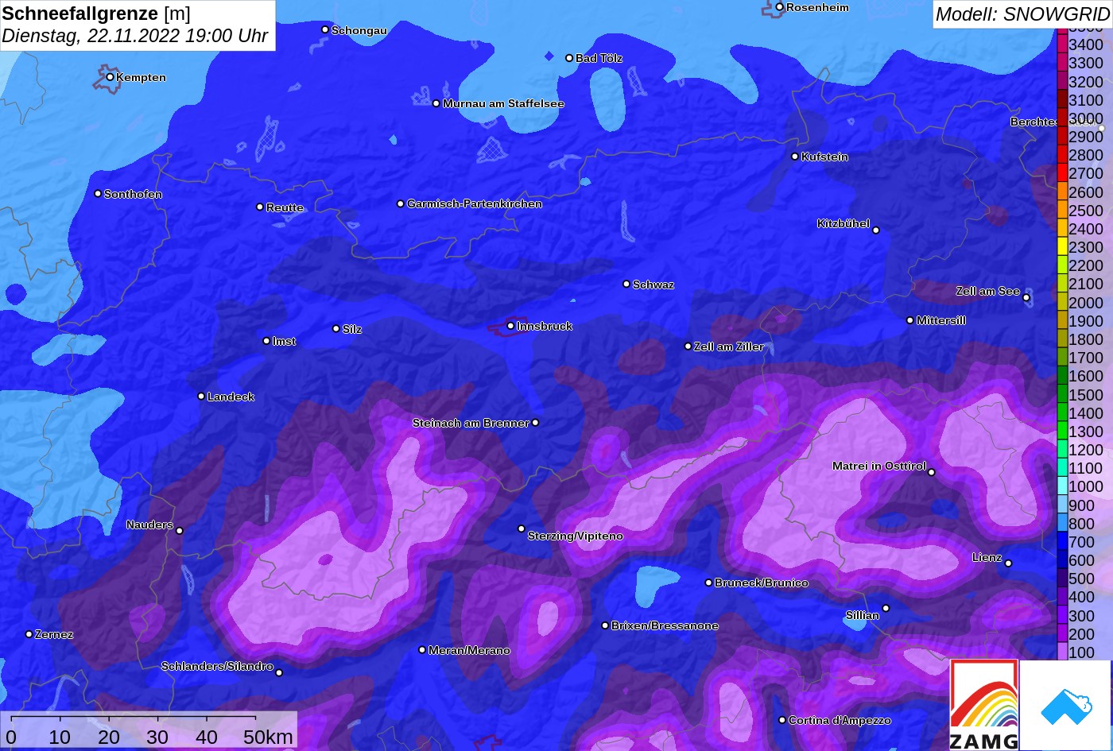Select Steinach am Brenner label

coord(471,423)
